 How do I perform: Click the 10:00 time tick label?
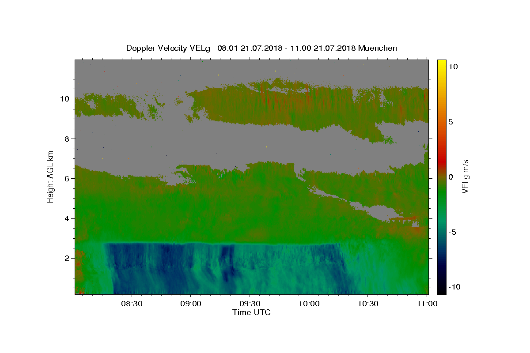(309, 304)
